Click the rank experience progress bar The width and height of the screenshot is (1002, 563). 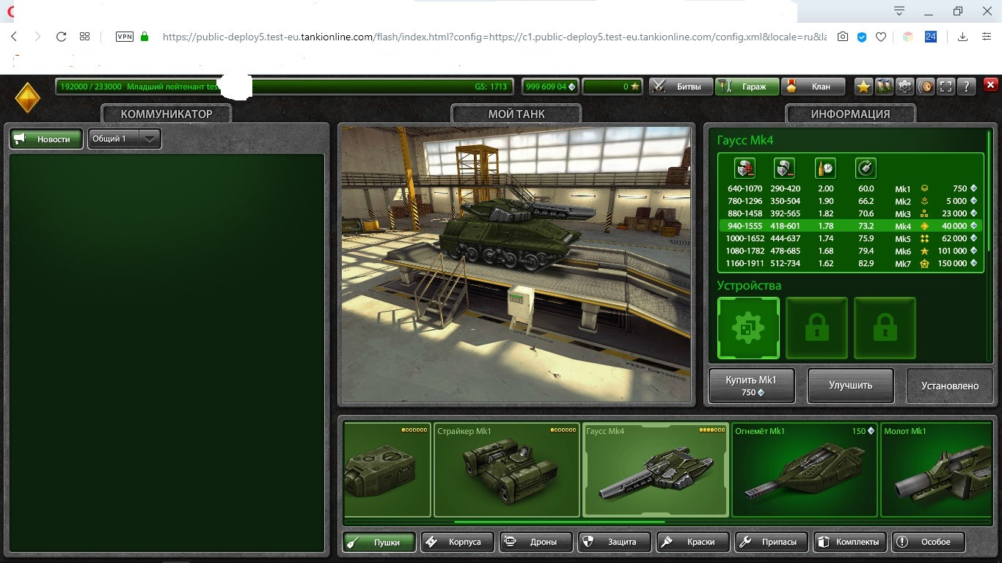coord(285,87)
